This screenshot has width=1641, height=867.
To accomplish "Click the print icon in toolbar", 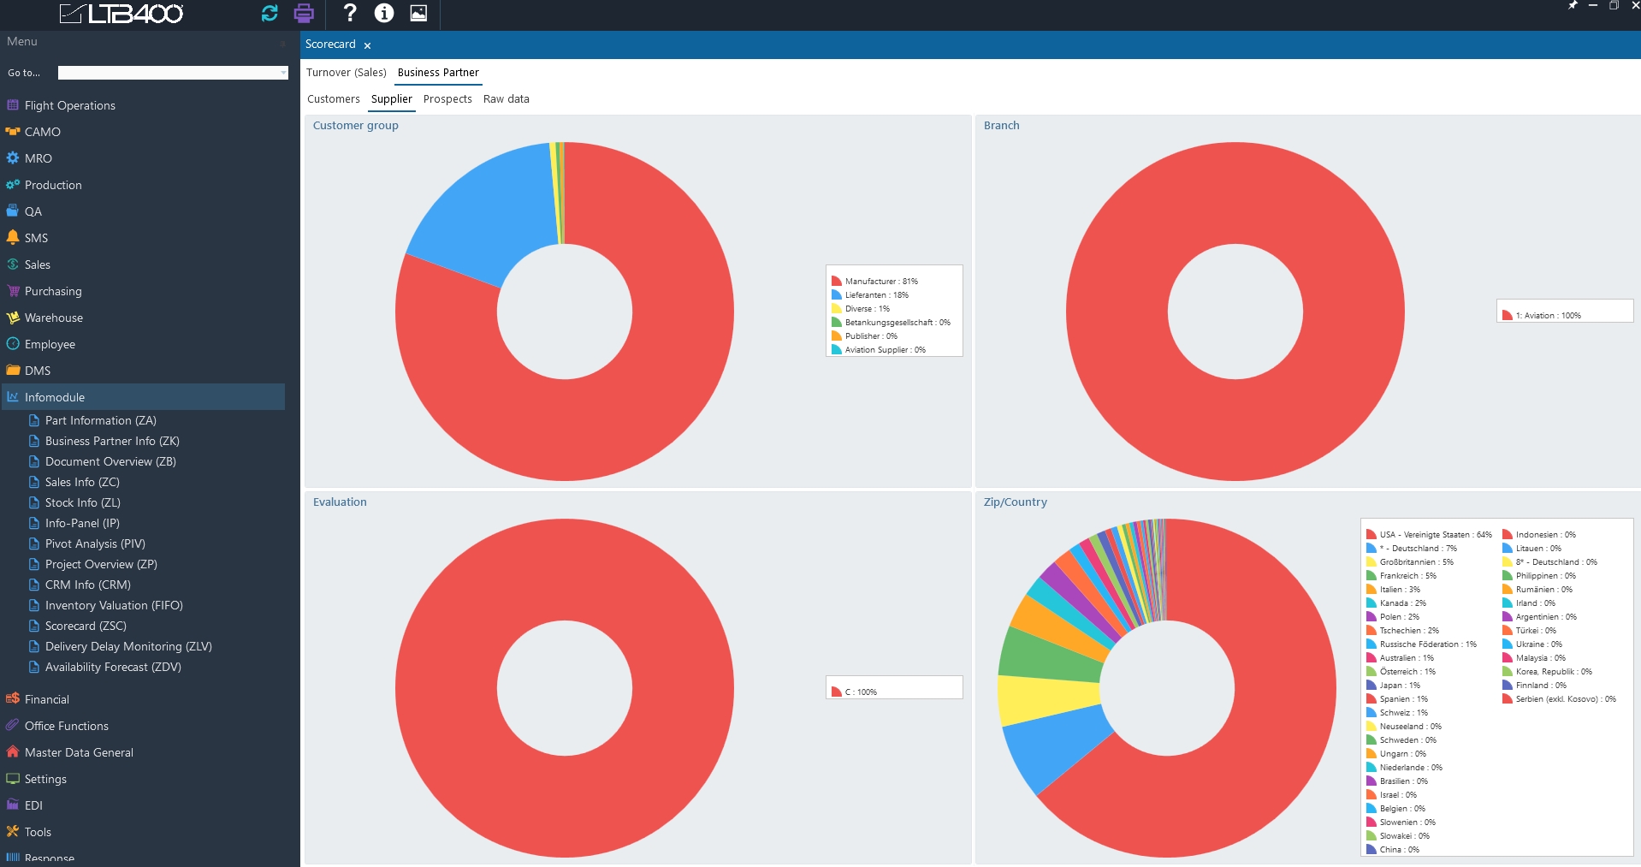I will tap(304, 13).
